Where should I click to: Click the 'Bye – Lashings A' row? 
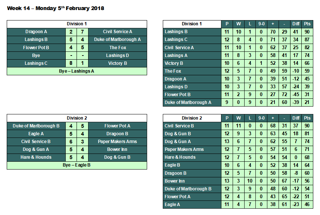pyautogui.click(x=77, y=71)
